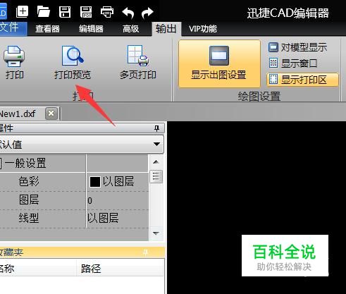Image resolution: width=346 pixels, height=294 pixels.
Task: Select the 图层 property label
Action: [x=29, y=200]
